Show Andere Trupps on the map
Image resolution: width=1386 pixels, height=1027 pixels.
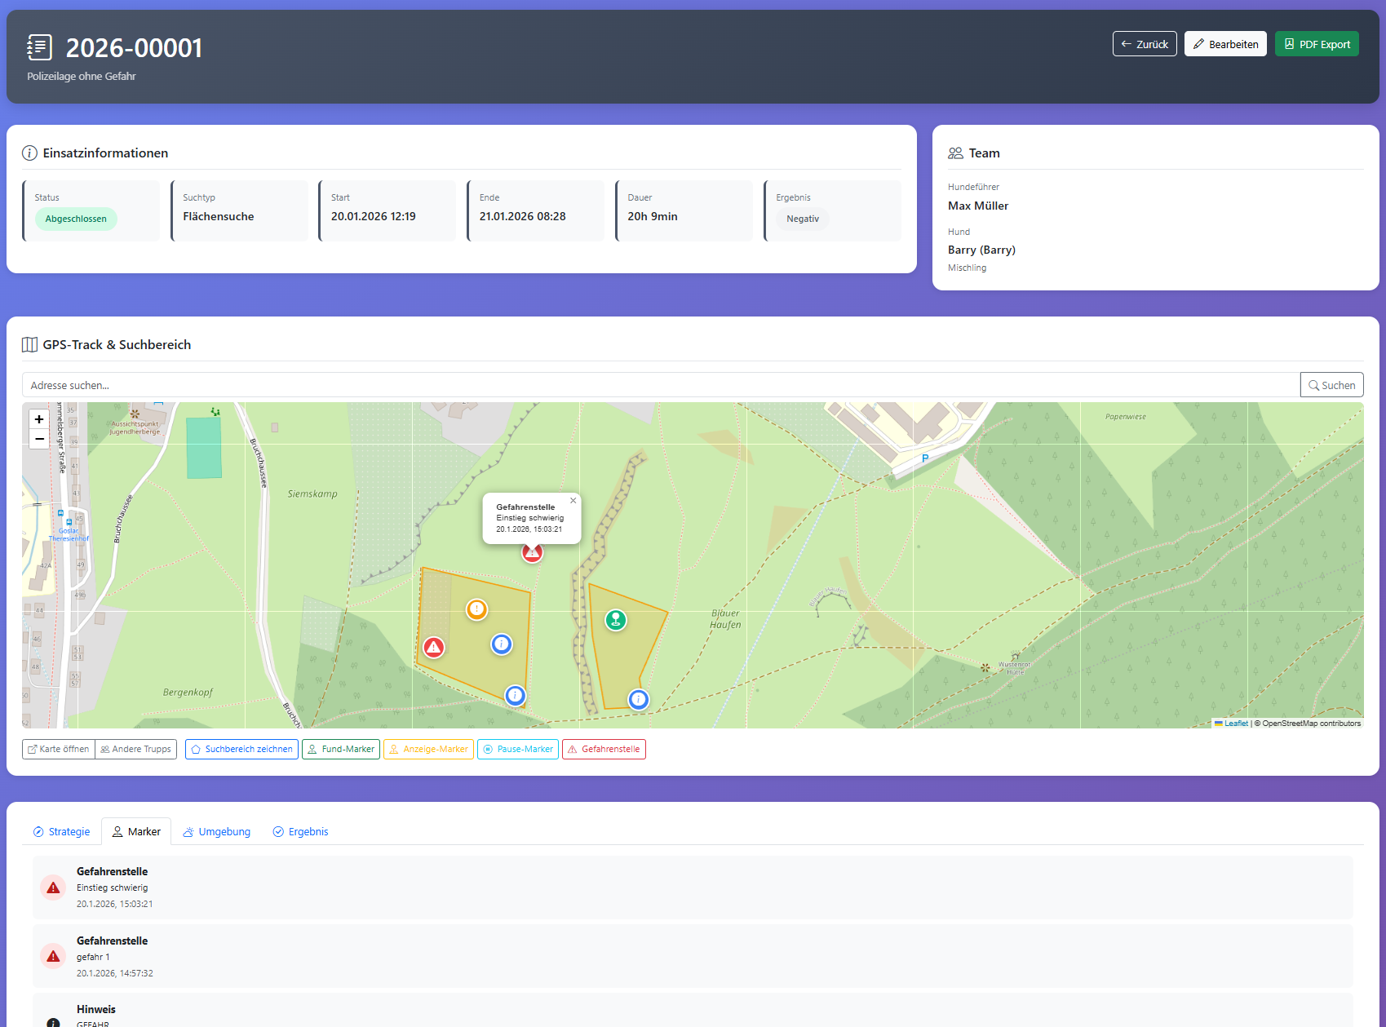135,749
